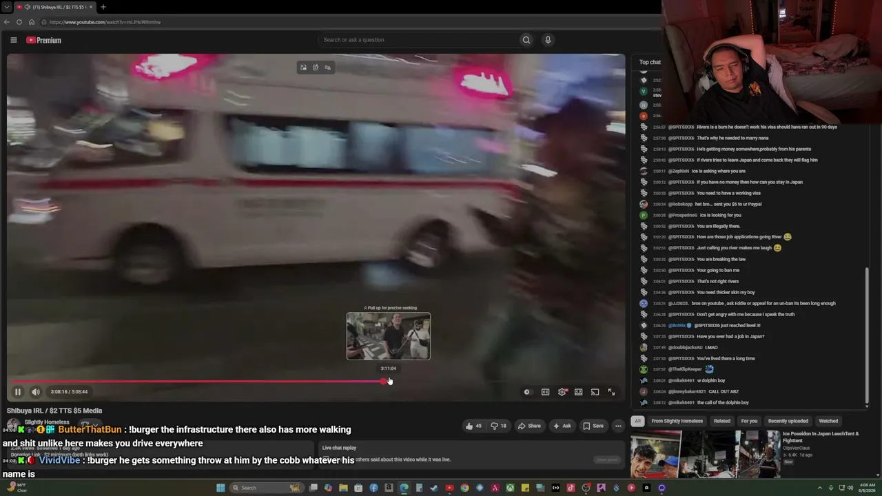The height and width of the screenshot is (496, 882).
Task: Open Windows taskbar Search box
Action: [x=266, y=488]
